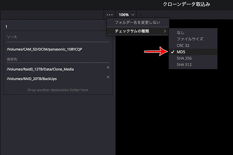Click the checkmark beside MD5
Image resolution: width=233 pixels, height=155 pixels.
coord(172,52)
